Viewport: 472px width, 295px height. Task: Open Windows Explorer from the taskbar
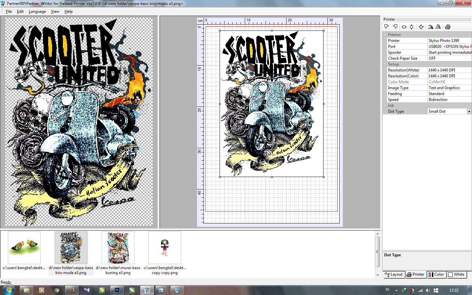[27, 290]
